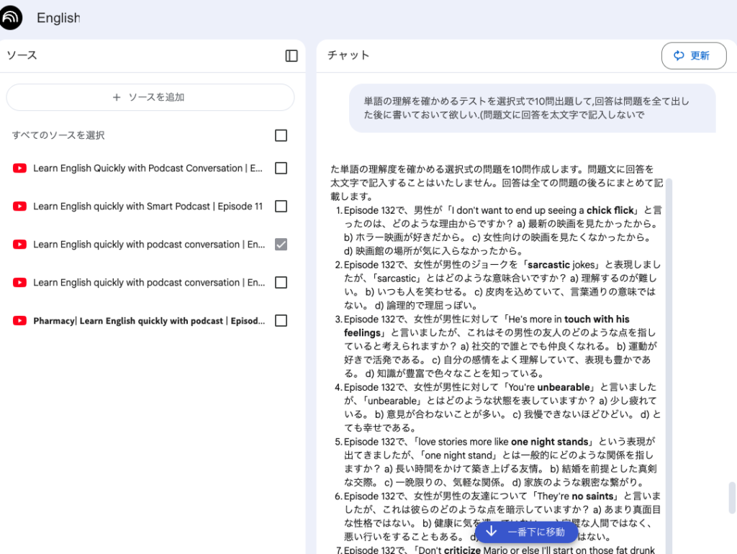Click YouTube icon of Smart Podcast Episode 11
The height and width of the screenshot is (554, 737).
click(x=19, y=206)
